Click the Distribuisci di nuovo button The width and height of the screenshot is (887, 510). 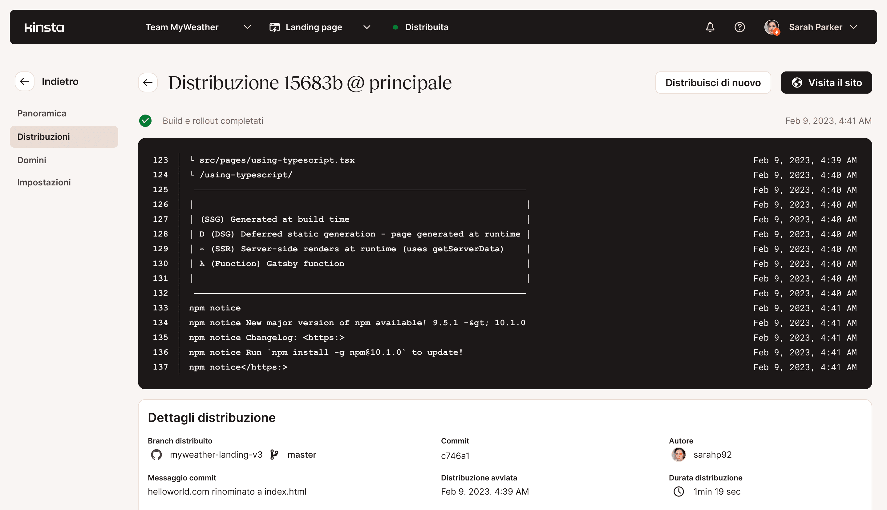(713, 83)
